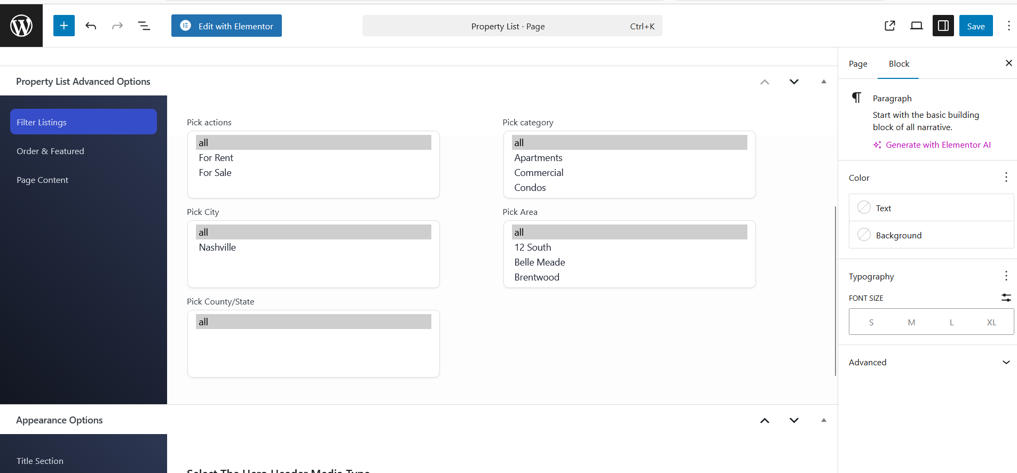This screenshot has width=1017, height=473.
Task: Select the M font size option
Action: click(911, 322)
